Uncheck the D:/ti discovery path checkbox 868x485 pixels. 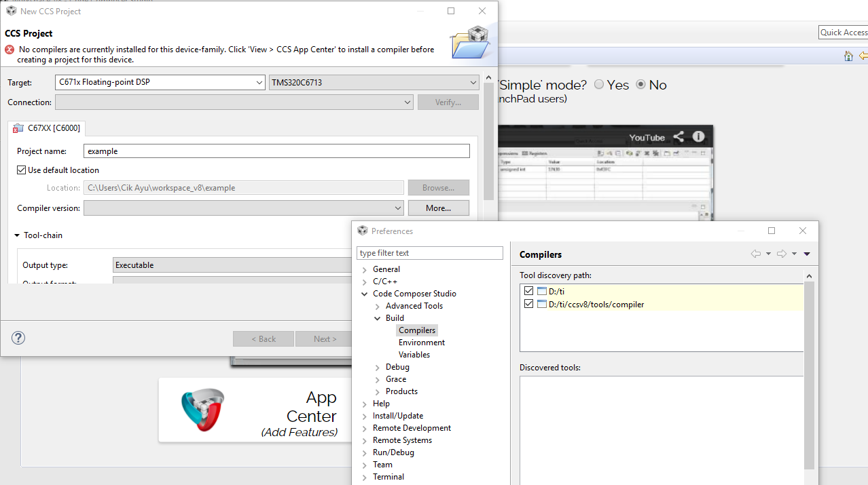click(529, 291)
